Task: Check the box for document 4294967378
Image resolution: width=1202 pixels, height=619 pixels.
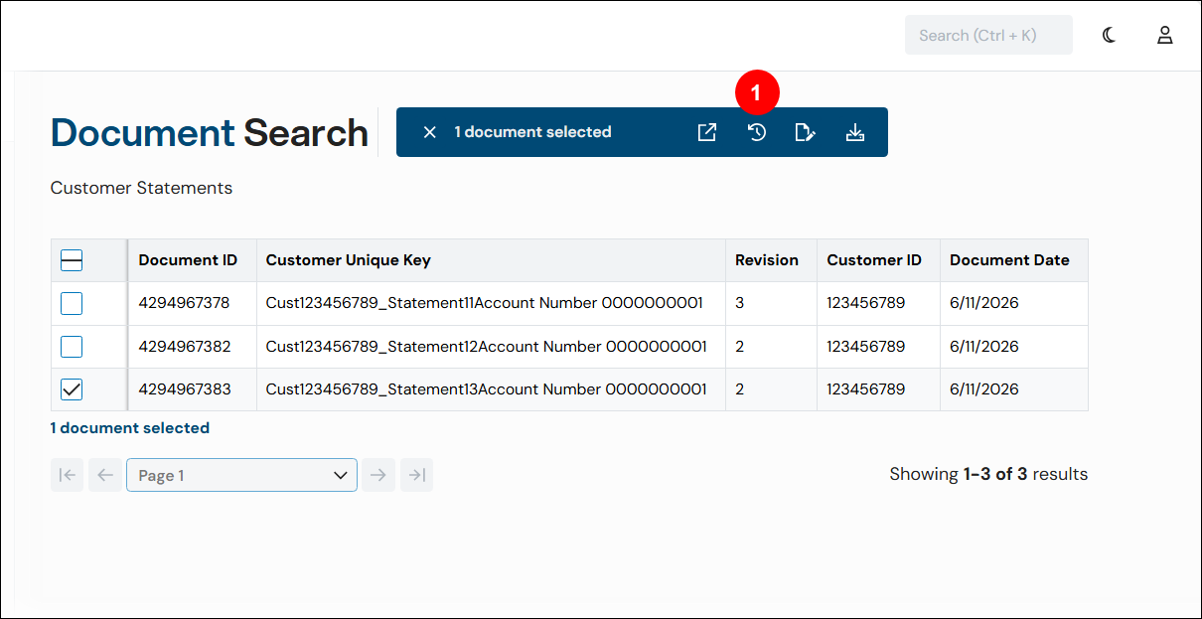Action: coord(72,303)
